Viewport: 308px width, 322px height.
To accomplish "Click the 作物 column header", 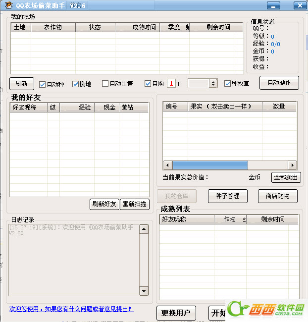I will [x=230, y=219].
